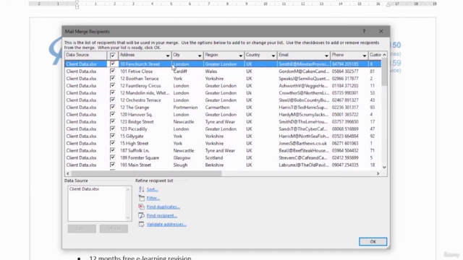Viewport: 463px width, 260px height.
Task: Click the Refresh button under Data Source
Action: [x=114, y=229]
